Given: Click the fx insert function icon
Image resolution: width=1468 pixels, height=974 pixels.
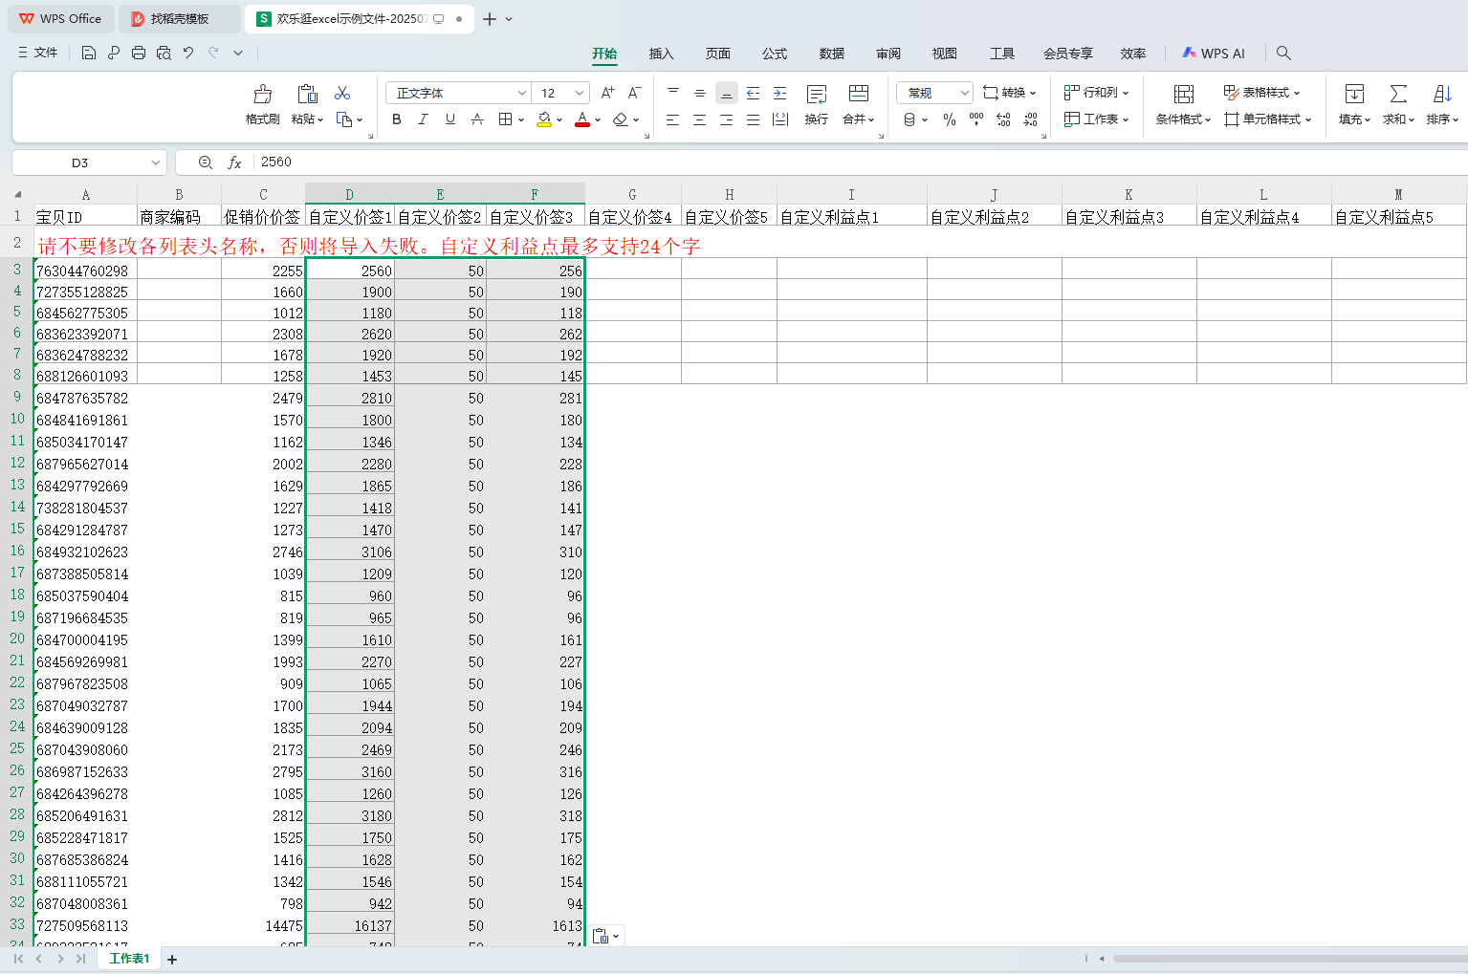Looking at the screenshot, I should 234,163.
